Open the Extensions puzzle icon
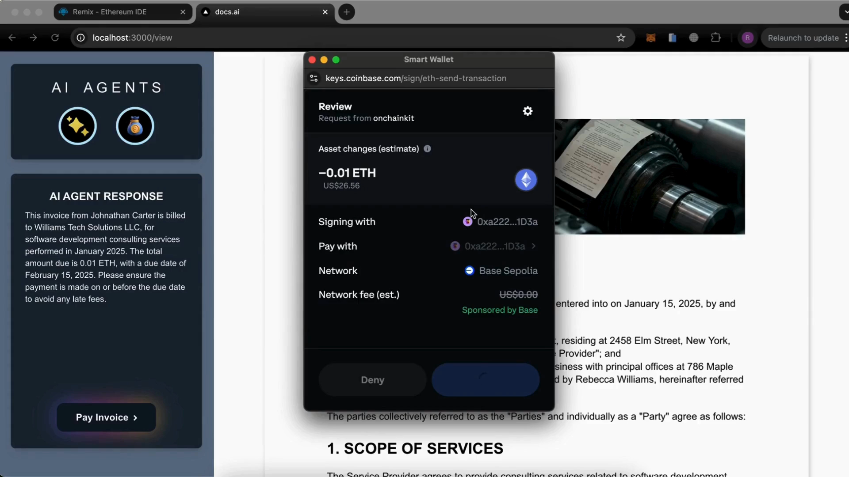 pos(716,38)
